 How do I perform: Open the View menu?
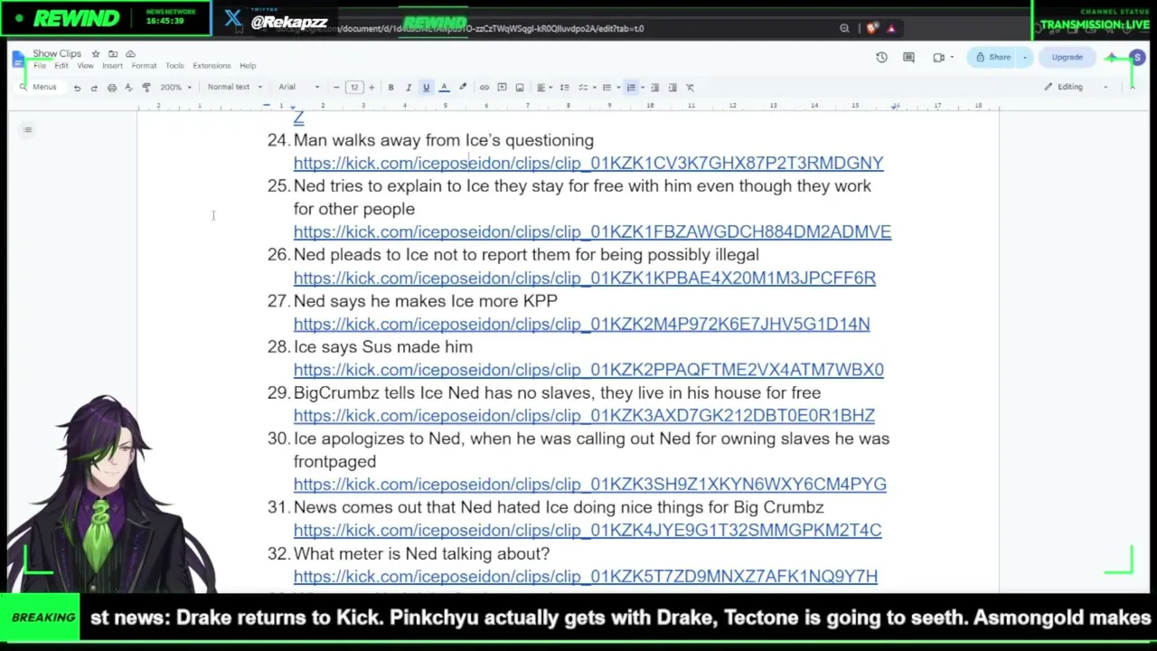click(x=85, y=66)
